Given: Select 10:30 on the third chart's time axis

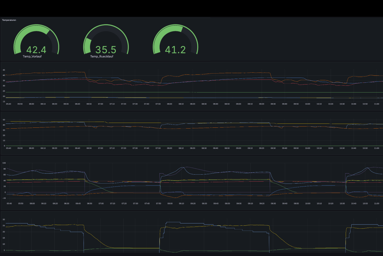Looking at the screenshot, I should point(342,204).
